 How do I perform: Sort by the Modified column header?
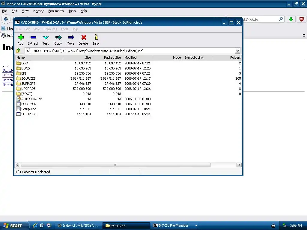pyautogui.click(x=138, y=57)
